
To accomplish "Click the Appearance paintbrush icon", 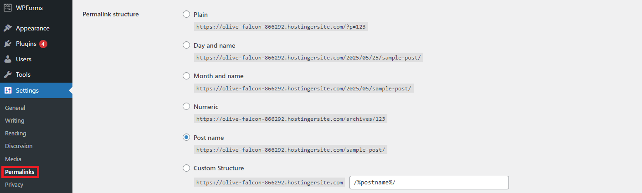I will click(x=8, y=28).
